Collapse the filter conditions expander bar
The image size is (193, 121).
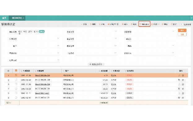click(x=96, y=64)
